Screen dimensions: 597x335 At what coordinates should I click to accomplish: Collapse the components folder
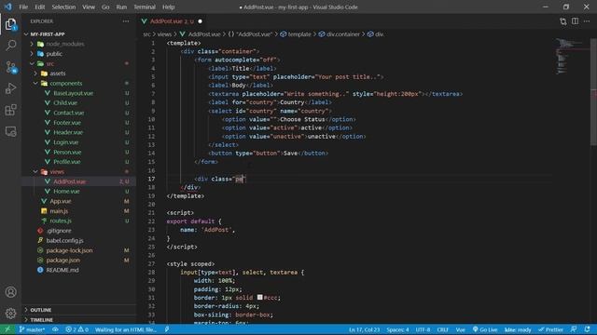(66, 83)
